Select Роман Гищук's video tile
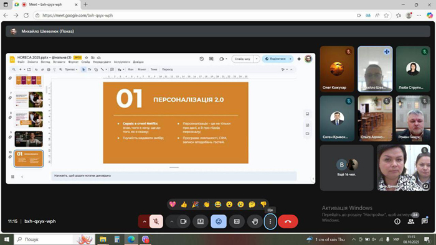436x245 pixels. (x=413, y=119)
